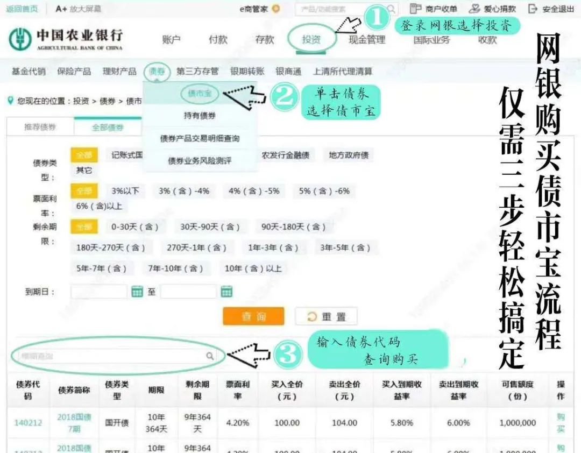
Task: Click the e商管家 coin icon
Action: point(276,9)
